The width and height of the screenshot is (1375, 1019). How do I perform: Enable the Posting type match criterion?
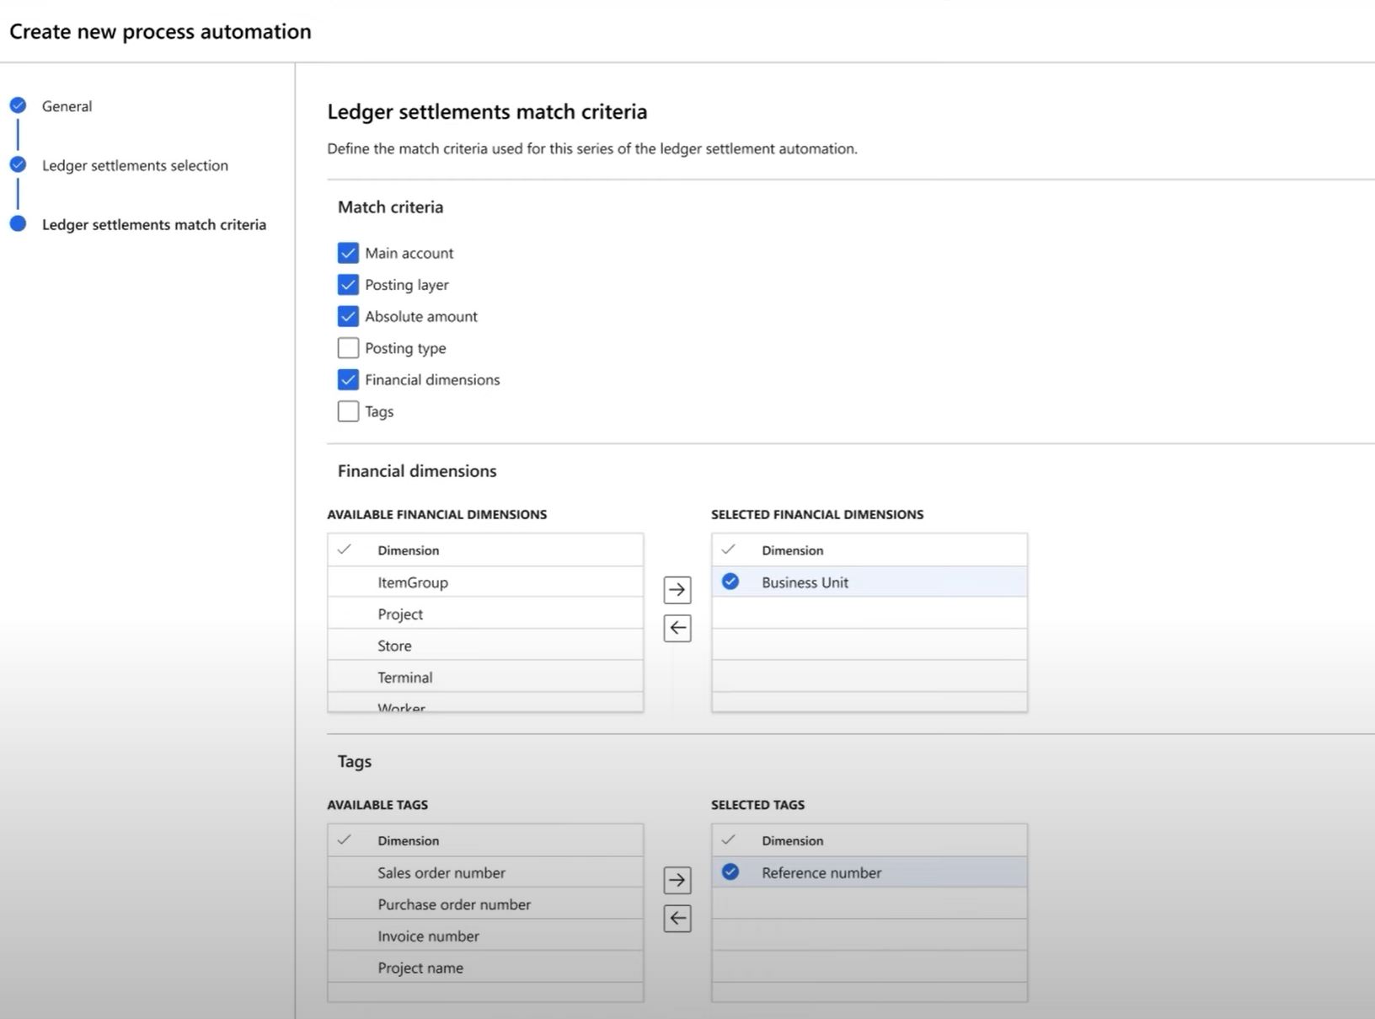pos(348,347)
